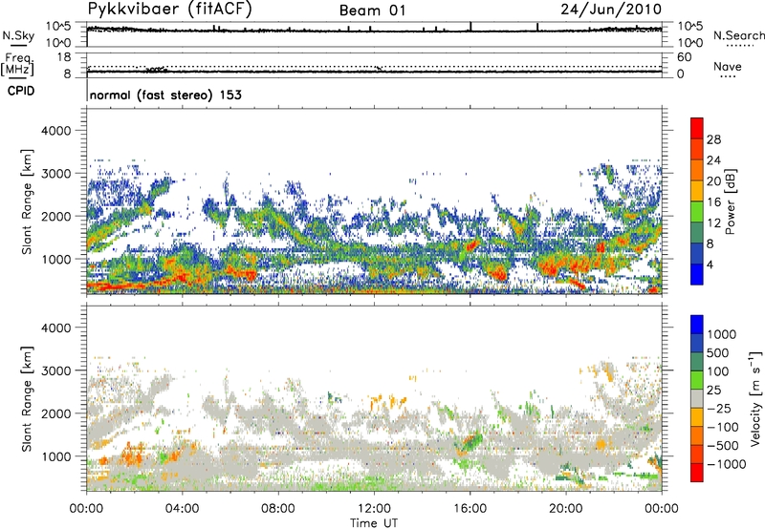Click the N.Search legend label
765x529 pixels.
tap(739, 35)
